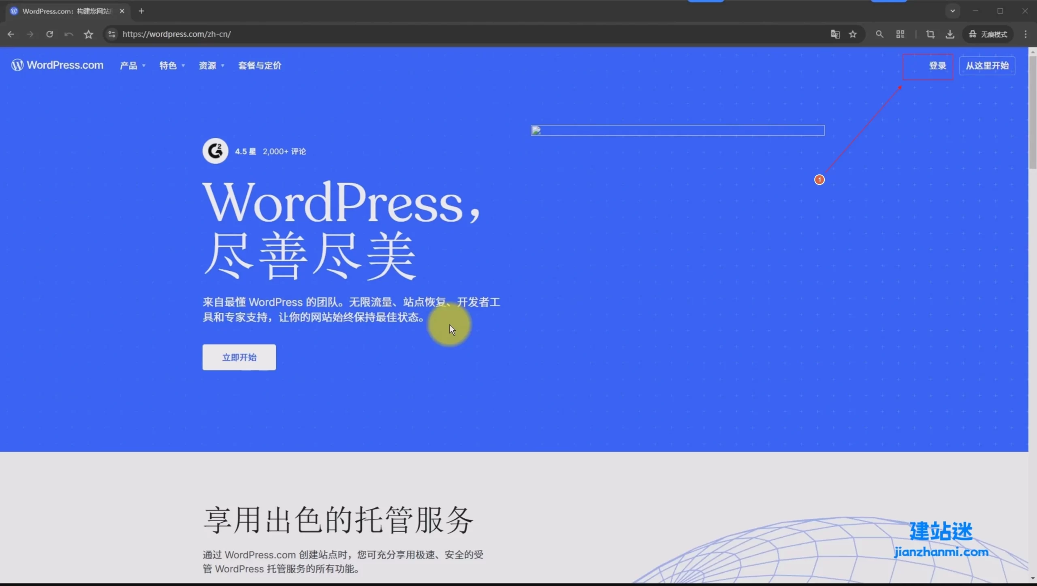1037x586 pixels.
Task: Click the translate page icon
Action: pos(835,34)
